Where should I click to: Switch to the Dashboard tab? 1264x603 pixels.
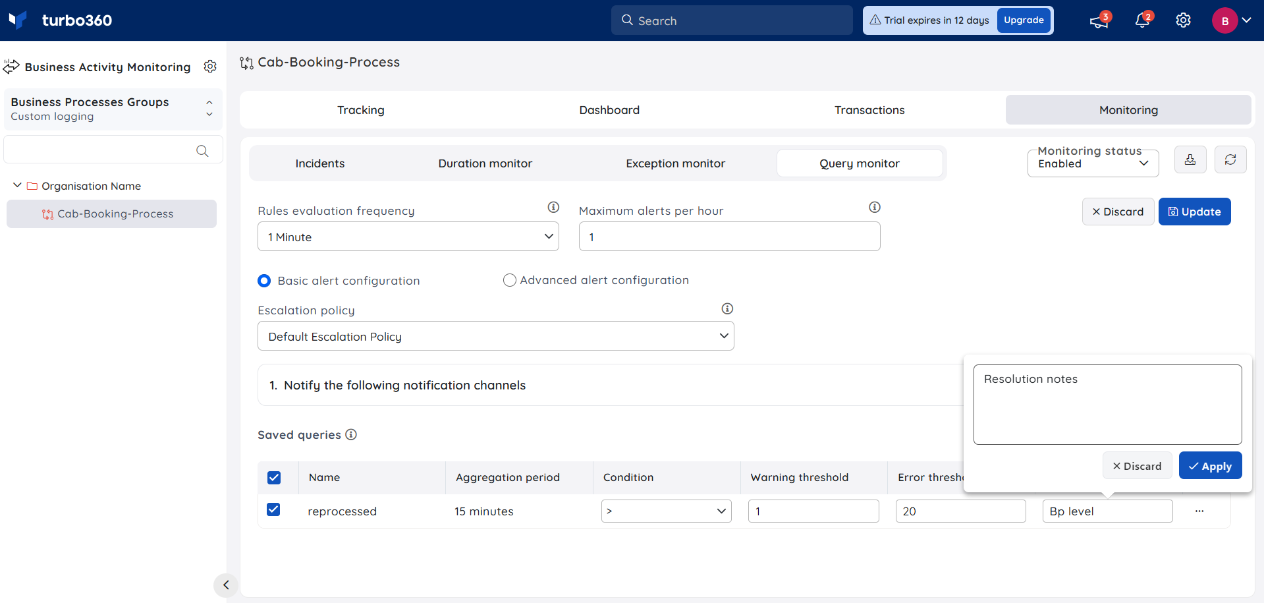point(609,110)
